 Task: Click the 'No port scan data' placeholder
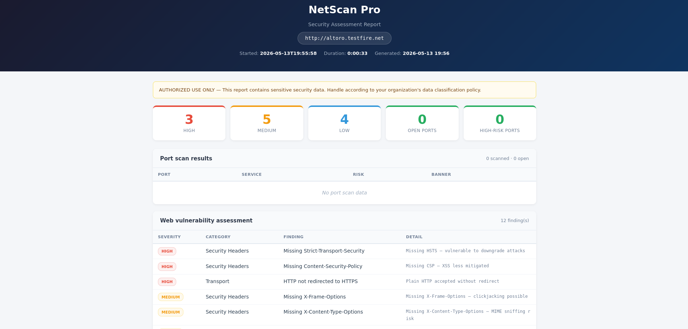[x=344, y=193]
